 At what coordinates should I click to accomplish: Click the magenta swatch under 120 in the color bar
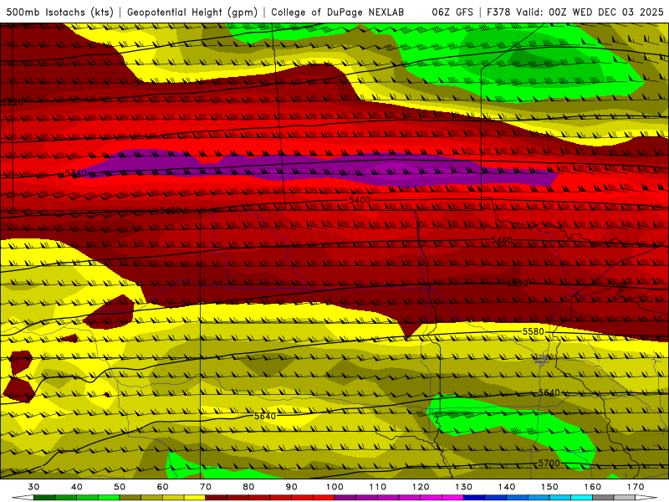pyautogui.click(x=431, y=498)
